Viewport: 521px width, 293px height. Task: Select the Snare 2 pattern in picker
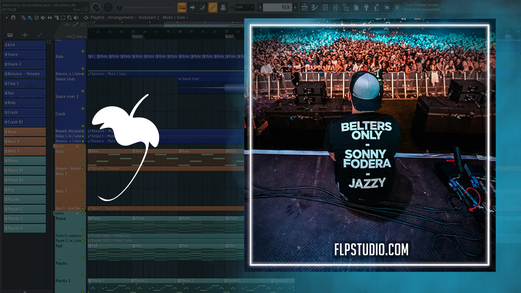pos(24,64)
